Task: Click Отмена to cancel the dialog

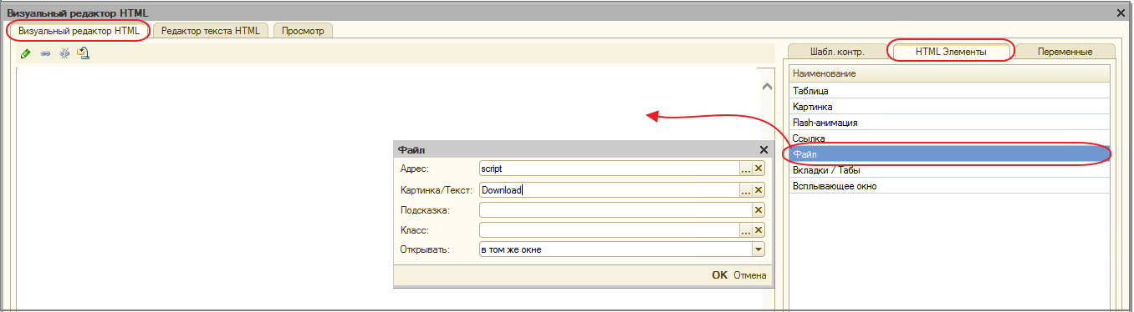Action: [x=749, y=275]
